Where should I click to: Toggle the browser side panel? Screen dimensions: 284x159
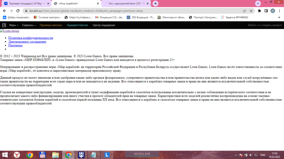(266, 11)
